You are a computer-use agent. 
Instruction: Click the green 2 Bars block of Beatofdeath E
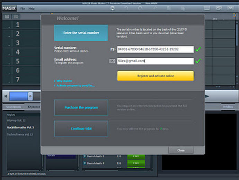coord(136,156)
